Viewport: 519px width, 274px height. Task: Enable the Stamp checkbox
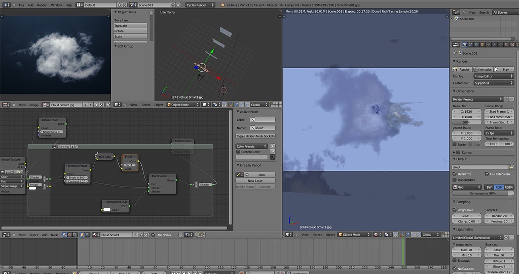[x=458, y=152]
